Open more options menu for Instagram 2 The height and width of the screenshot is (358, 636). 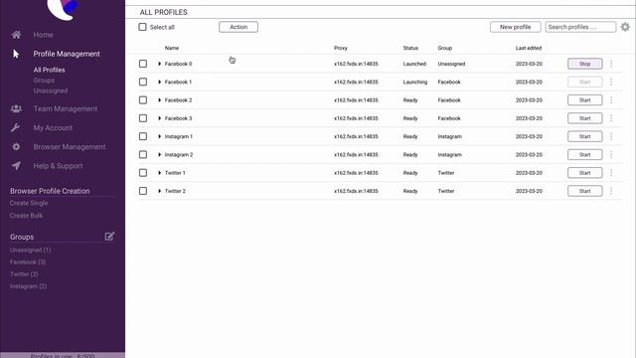pyautogui.click(x=611, y=155)
